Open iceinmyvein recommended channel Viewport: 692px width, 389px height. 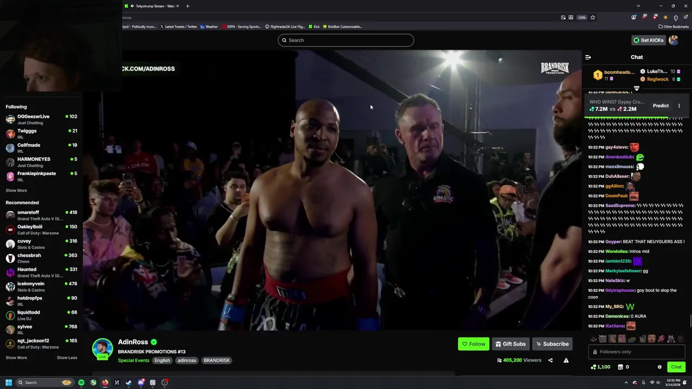[x=41, y=286]
